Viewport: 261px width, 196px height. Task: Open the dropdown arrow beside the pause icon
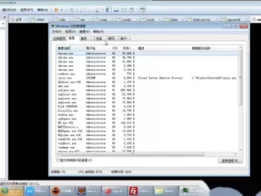coord(62,10)
